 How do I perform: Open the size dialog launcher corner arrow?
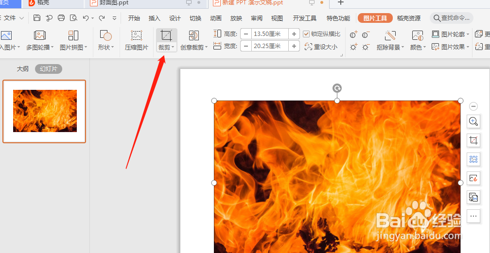pyautogui.click(x=341, y=55)
